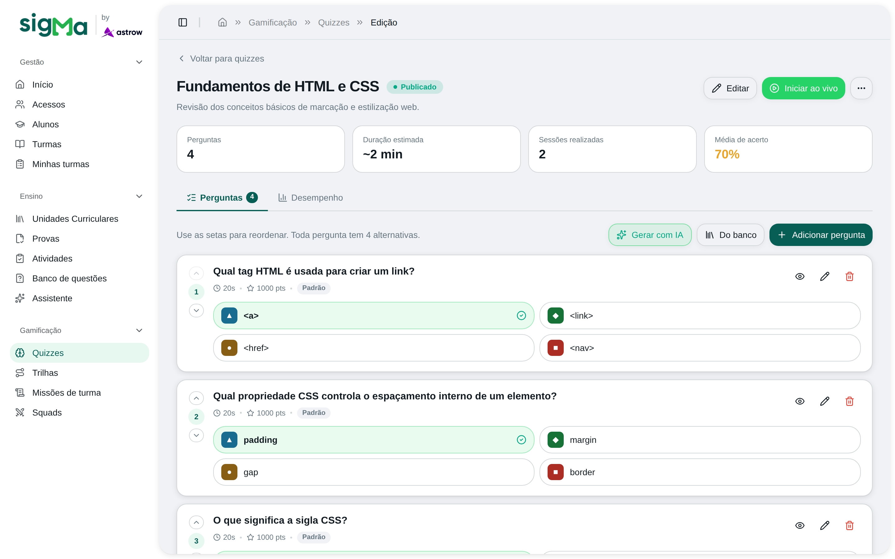The width and height of the screenshot is (895, 559).
Task: Open Banco de questões in sidebar
Action: coord(80,278)
